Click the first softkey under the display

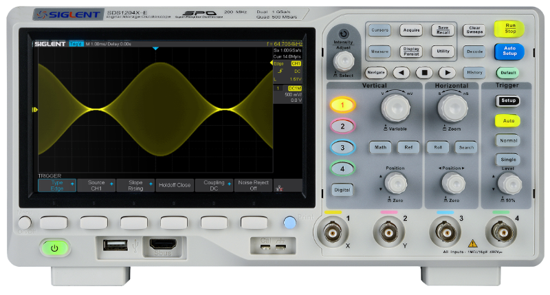point(54,222)
